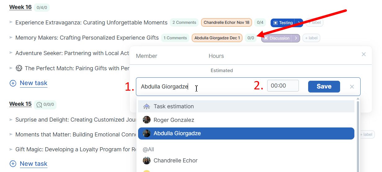Click the plus icon beside Week 16 New task
This screenshot has height=172, width=382.
(13, 83)
